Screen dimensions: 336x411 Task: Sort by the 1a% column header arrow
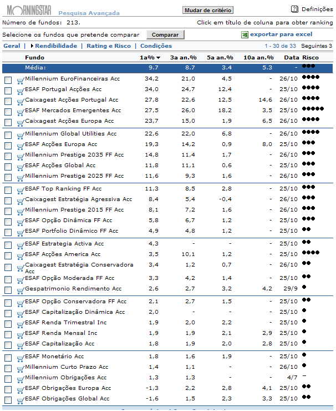[158, 58]
